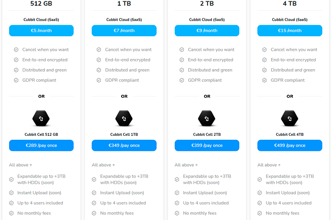Purchase the €349 pay once Cell
The height and width of the screenshot is (220, 333).
pyautogui.click(x=124, y=146)
